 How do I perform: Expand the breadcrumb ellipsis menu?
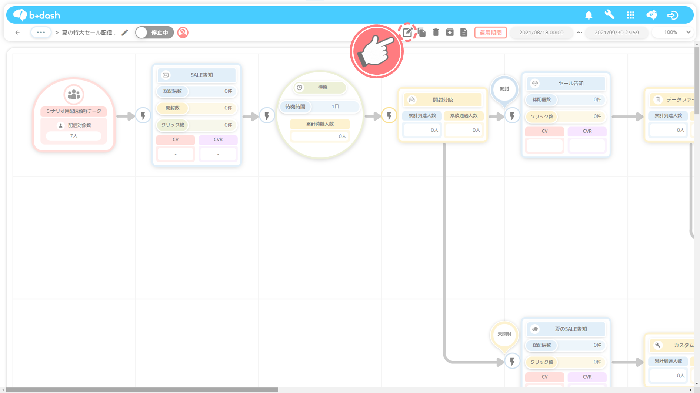41,33
